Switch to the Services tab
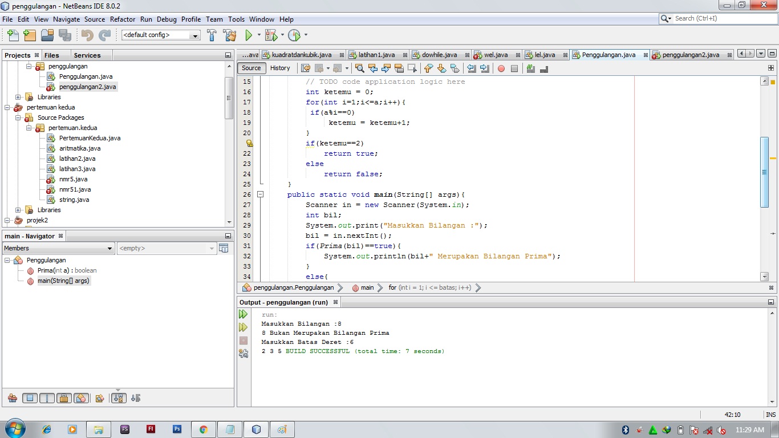Viewport: 779px width, 438px height. coord(87,55)
